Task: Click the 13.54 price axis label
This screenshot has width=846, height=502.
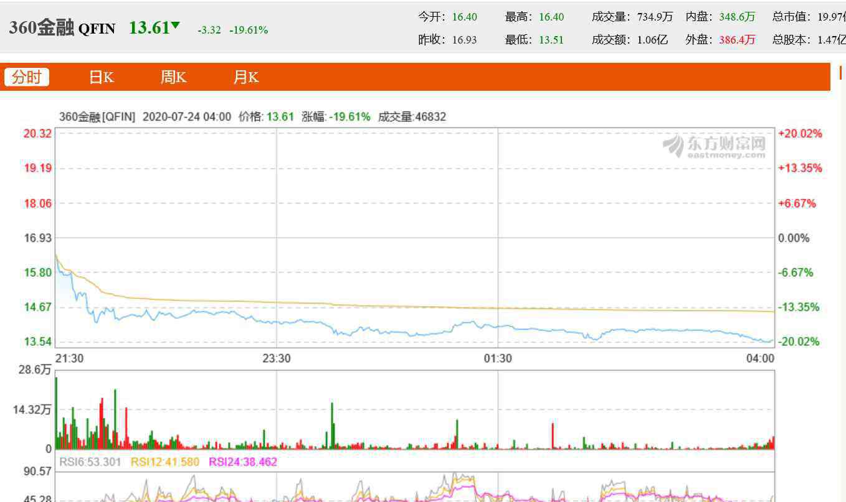Action: pos(37,342)
